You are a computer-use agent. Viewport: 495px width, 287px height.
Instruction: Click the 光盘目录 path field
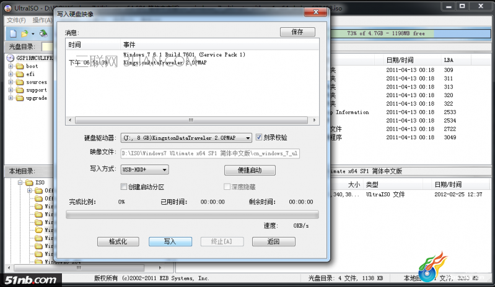[x=48, y=46]
